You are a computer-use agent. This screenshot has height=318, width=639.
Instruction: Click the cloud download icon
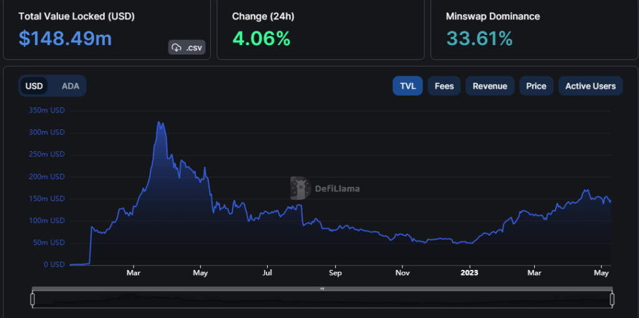(x=177, y=47)
